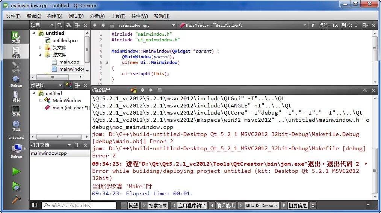Close the compile output pane
This screenshot has height=213, width=381.
[x=373, y=91]
